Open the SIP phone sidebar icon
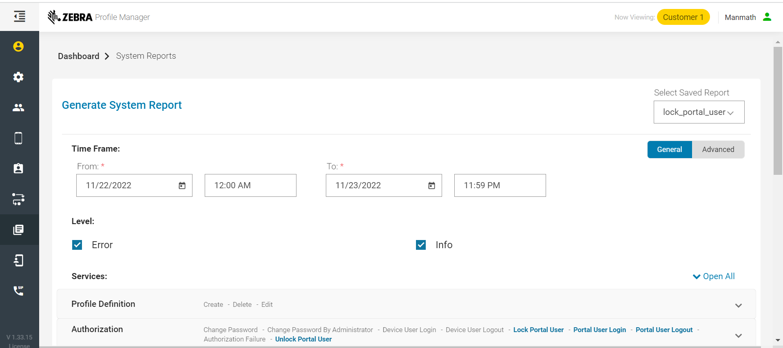 tap(18, 291)
